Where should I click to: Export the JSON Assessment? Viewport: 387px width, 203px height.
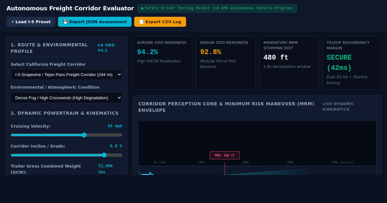[95, 22]
